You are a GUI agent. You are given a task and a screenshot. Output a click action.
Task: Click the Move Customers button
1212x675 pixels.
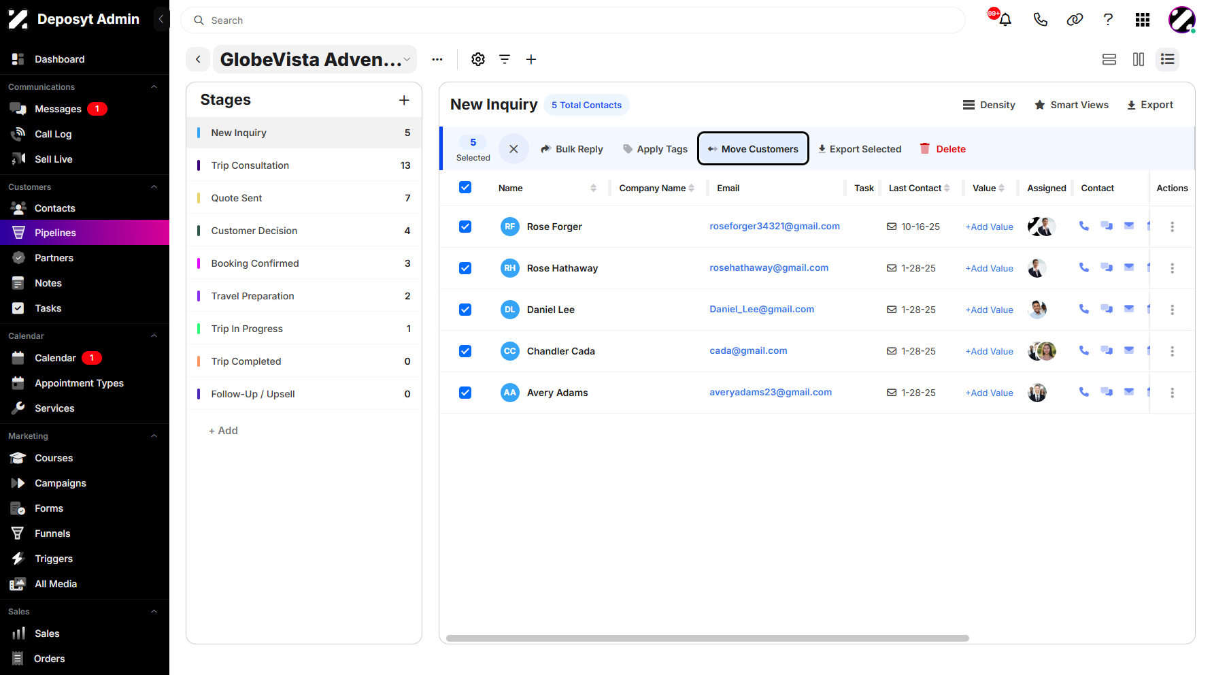[x=753, y=148]
